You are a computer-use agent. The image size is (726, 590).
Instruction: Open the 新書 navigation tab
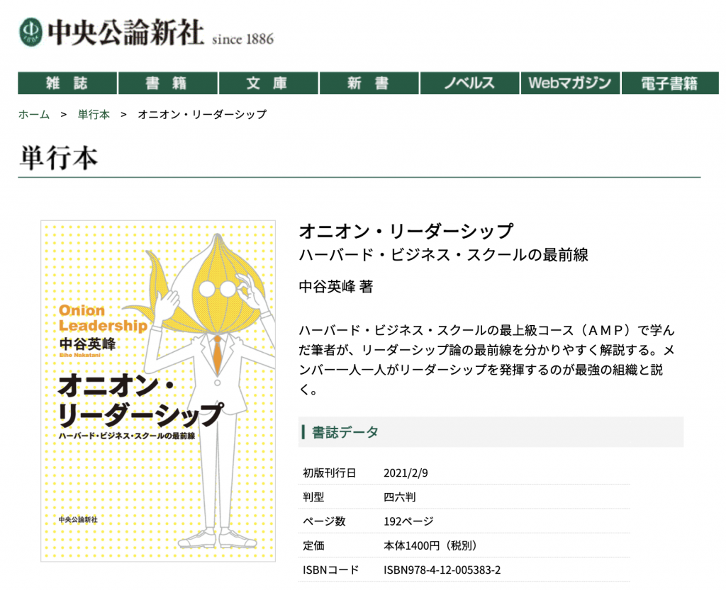(369, 84)
